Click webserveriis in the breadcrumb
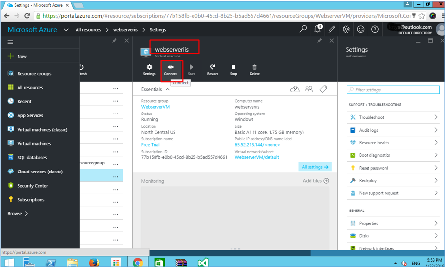Image resolution: width=445 pixels, height=267 pixels. point(125,30)
